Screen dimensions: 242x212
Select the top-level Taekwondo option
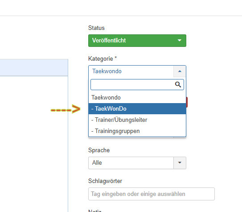pyautogui.click(x=137, y=97)
